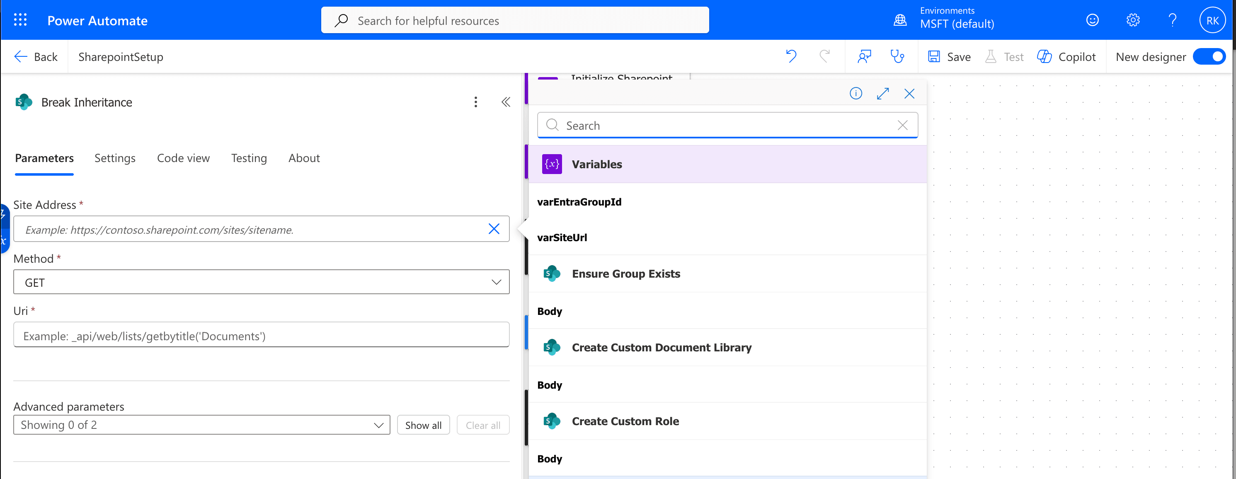This screenshot has width=1236, height=479.
Task: Open the send feedback person icon
Action: coord(864,56)
